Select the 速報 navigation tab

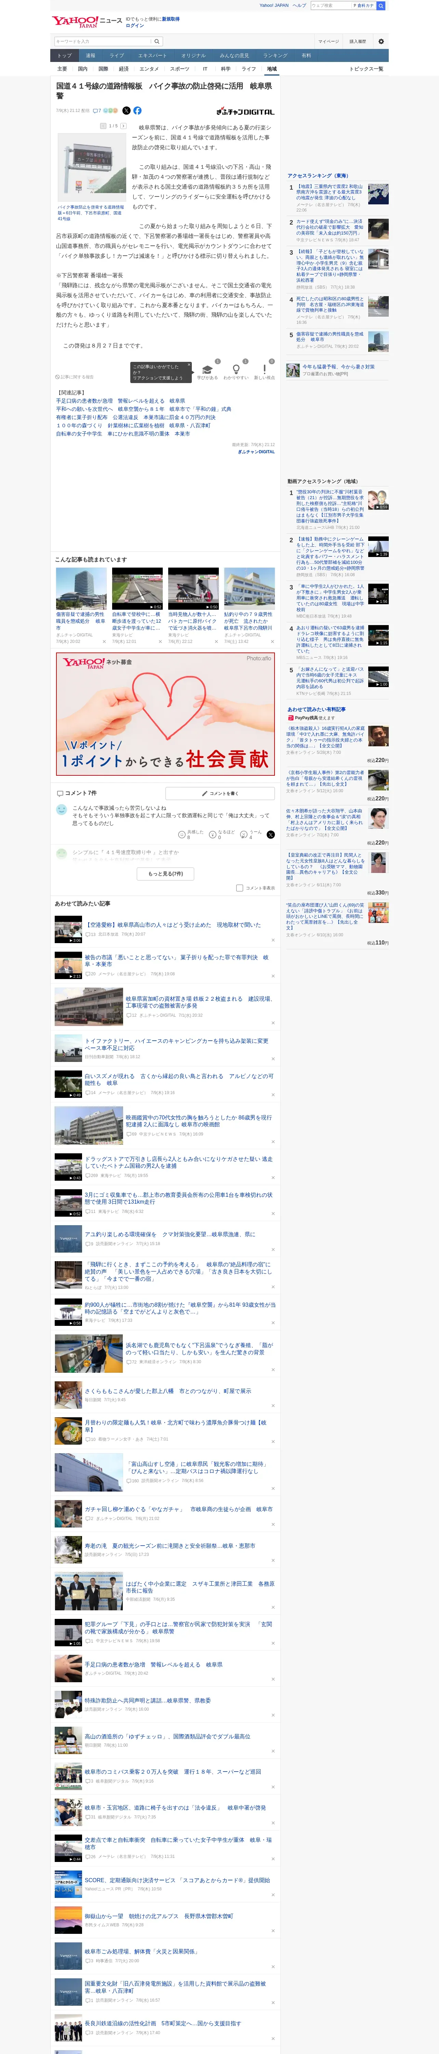click(91, 56)
